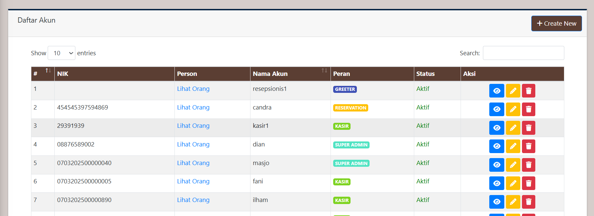Click the red delete icon for resepsionis1
The image size is (594, 216).
click(x=528, y=91)
